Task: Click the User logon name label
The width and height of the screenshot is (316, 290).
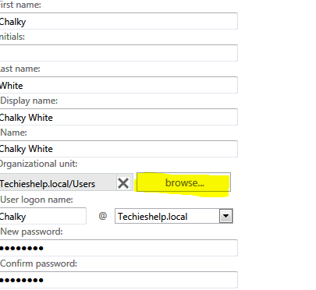Action: (37, 200)
